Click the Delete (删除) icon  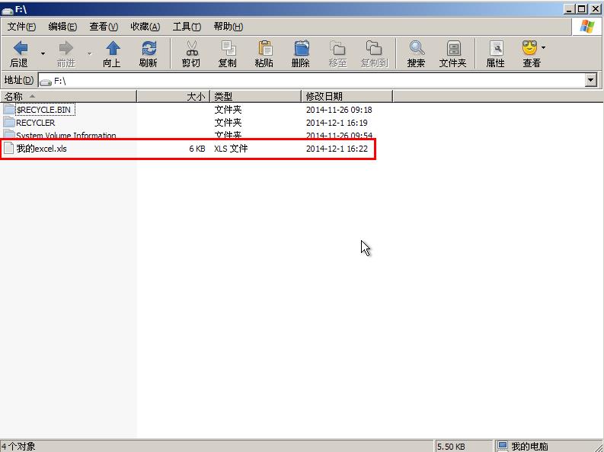tap(301, 48)
